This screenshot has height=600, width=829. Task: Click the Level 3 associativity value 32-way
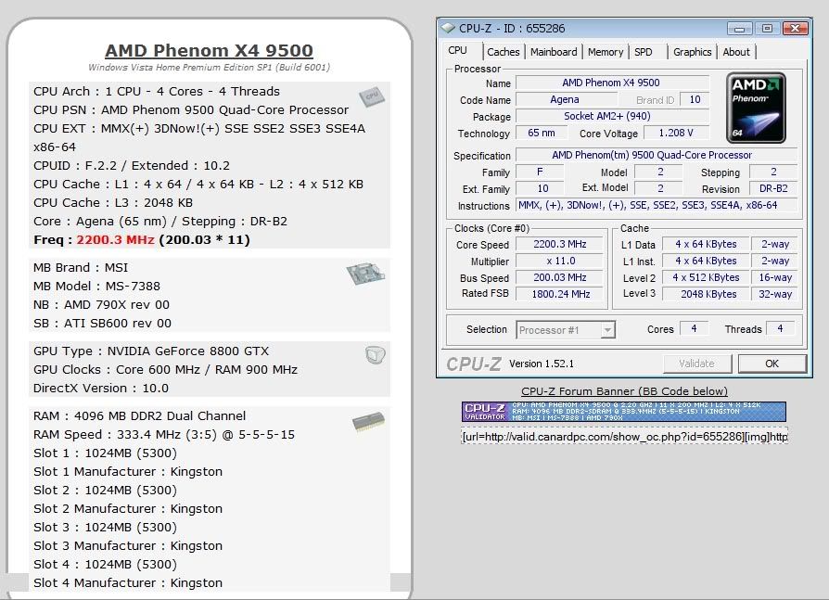tap(774, 294)
